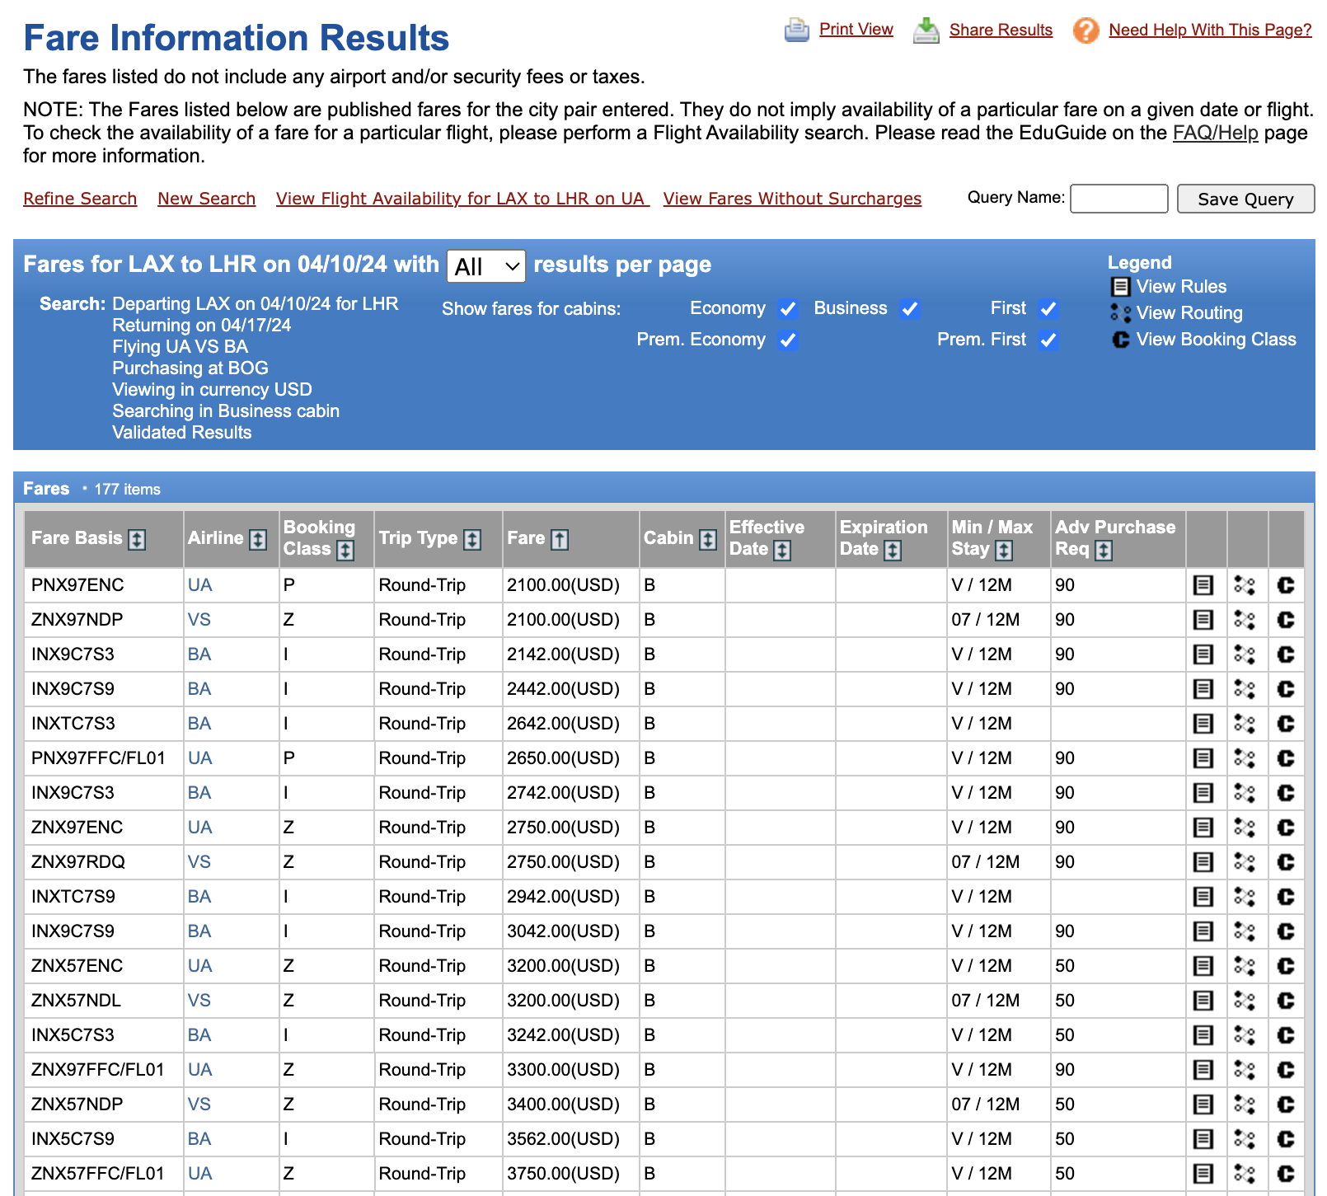This screenshot has width=1327, height=1196.
Task: Sort by Fare Basis column
Action: pyautogui.click(x=138, y=540)
